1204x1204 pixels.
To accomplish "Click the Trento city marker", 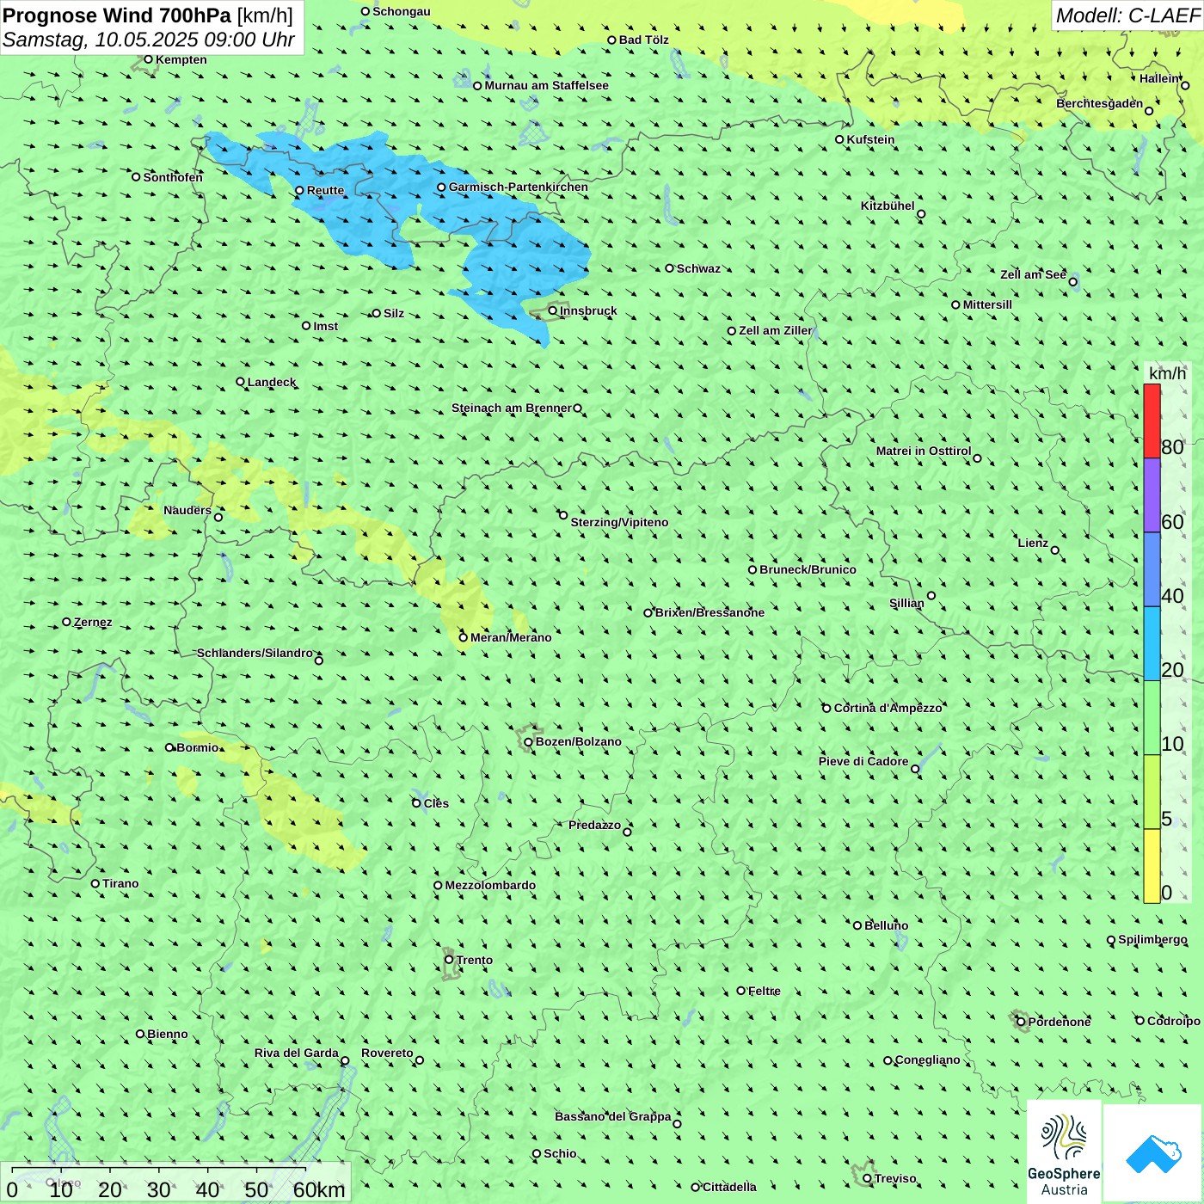I will point(449,959).
